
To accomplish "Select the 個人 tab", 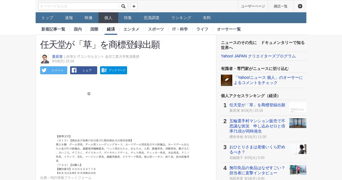I will coord(108,18).
